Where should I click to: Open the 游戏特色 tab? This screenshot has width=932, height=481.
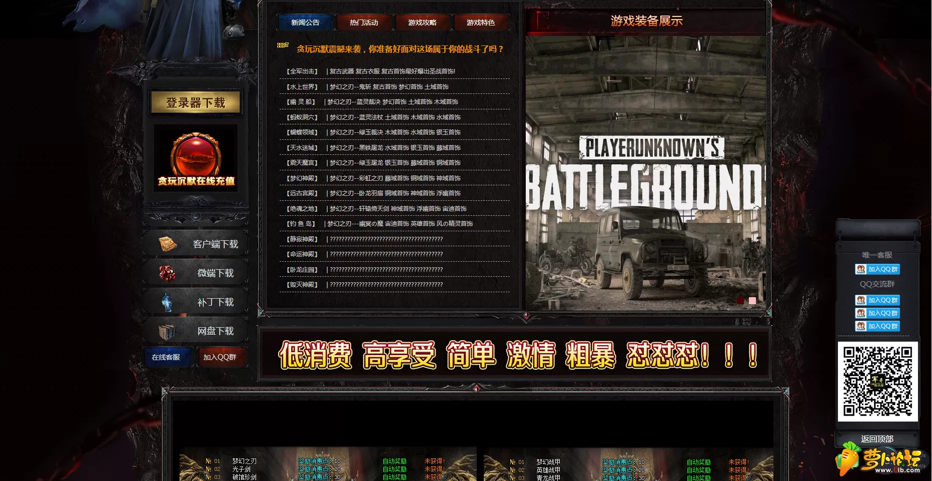[x=481, y=22]
